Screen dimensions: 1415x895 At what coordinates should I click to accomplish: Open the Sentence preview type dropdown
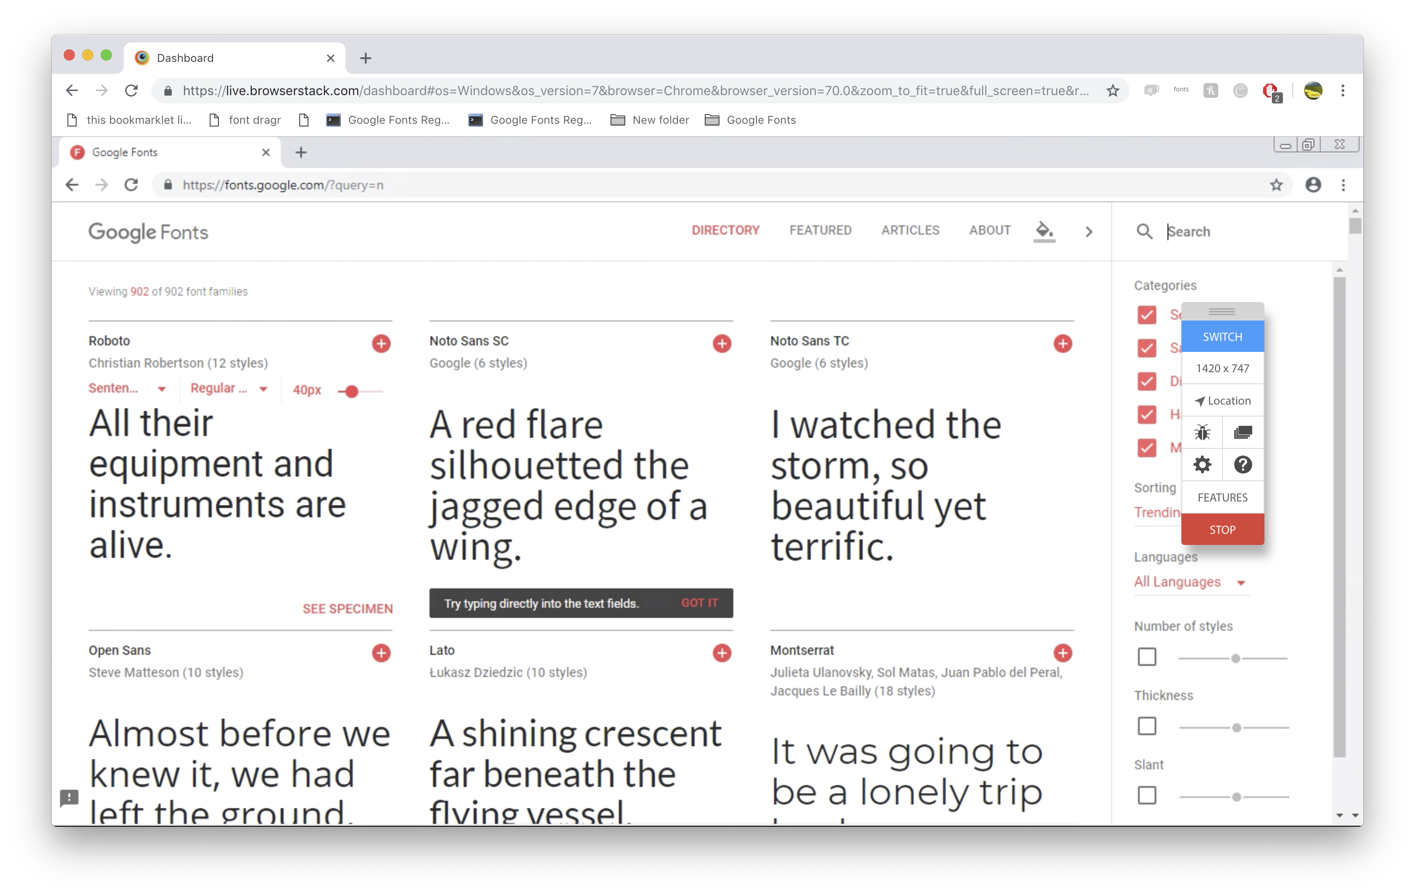[x=127, y=388]
